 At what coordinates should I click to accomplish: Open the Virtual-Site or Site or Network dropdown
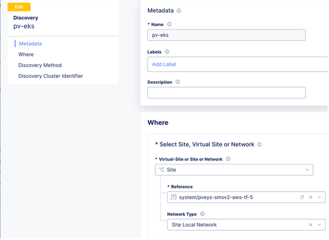[307, 170]
